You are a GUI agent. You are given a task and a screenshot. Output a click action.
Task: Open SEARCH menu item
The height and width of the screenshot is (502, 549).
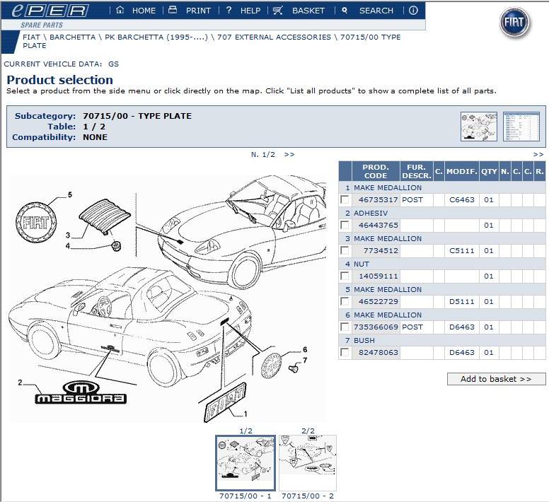tap(376, 11)
